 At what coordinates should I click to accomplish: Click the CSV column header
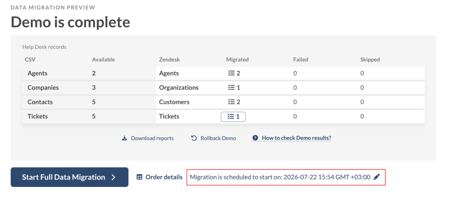30,60
